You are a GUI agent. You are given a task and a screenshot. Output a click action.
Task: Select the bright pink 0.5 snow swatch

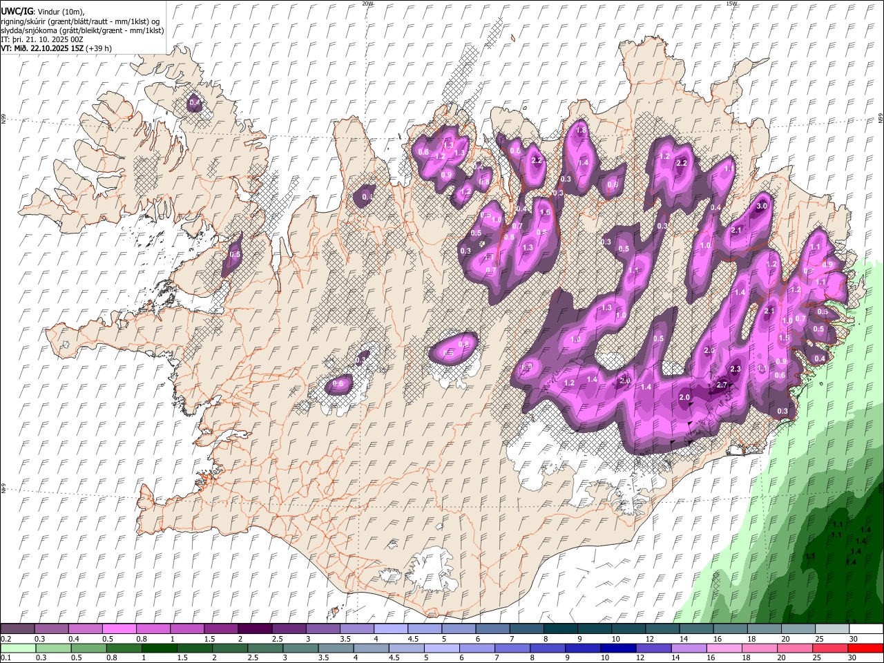[x=119, y=628]
